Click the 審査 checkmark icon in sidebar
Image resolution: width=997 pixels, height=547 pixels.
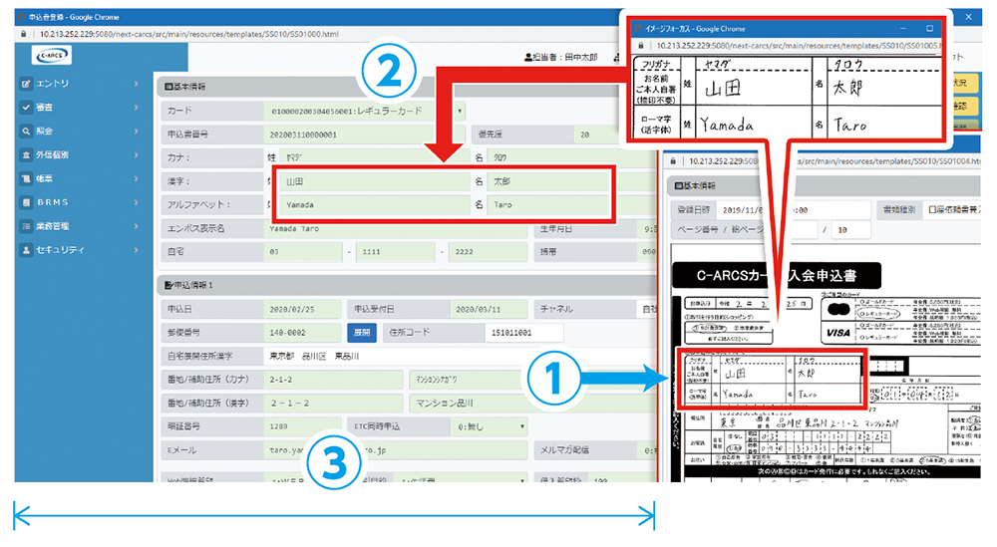[27, 107]
